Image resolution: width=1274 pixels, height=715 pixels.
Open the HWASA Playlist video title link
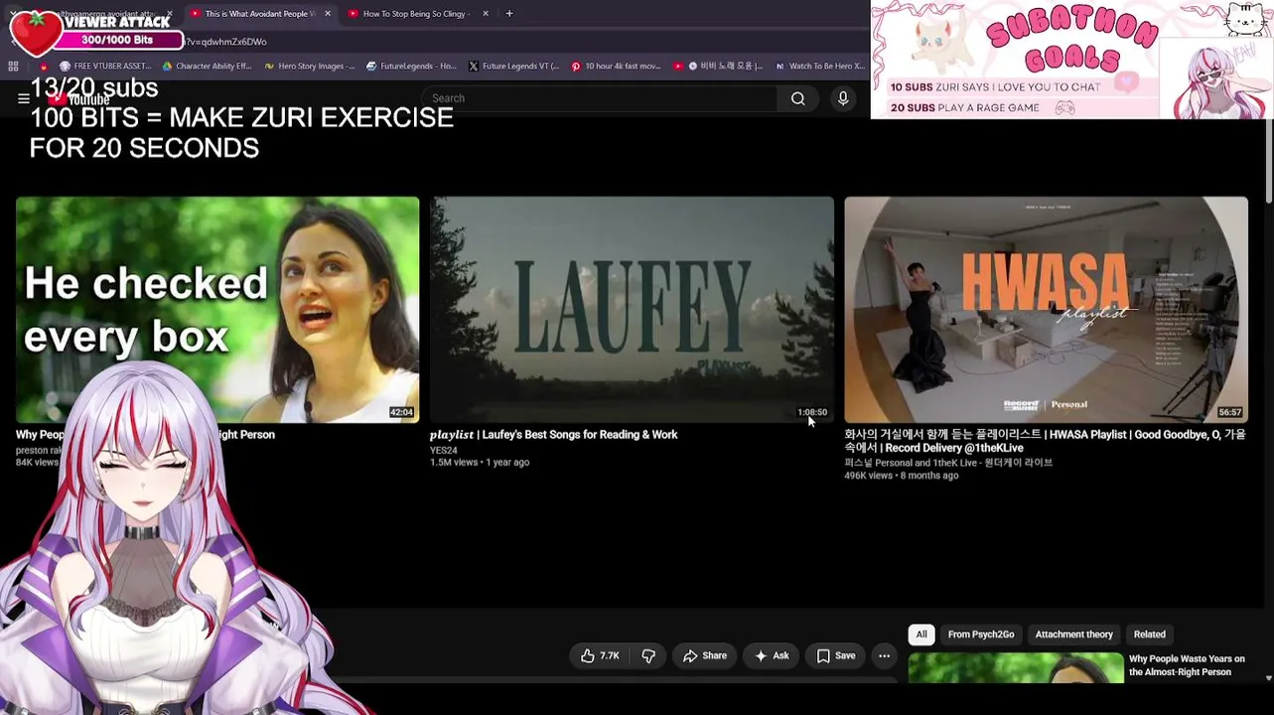[1045, 441]
